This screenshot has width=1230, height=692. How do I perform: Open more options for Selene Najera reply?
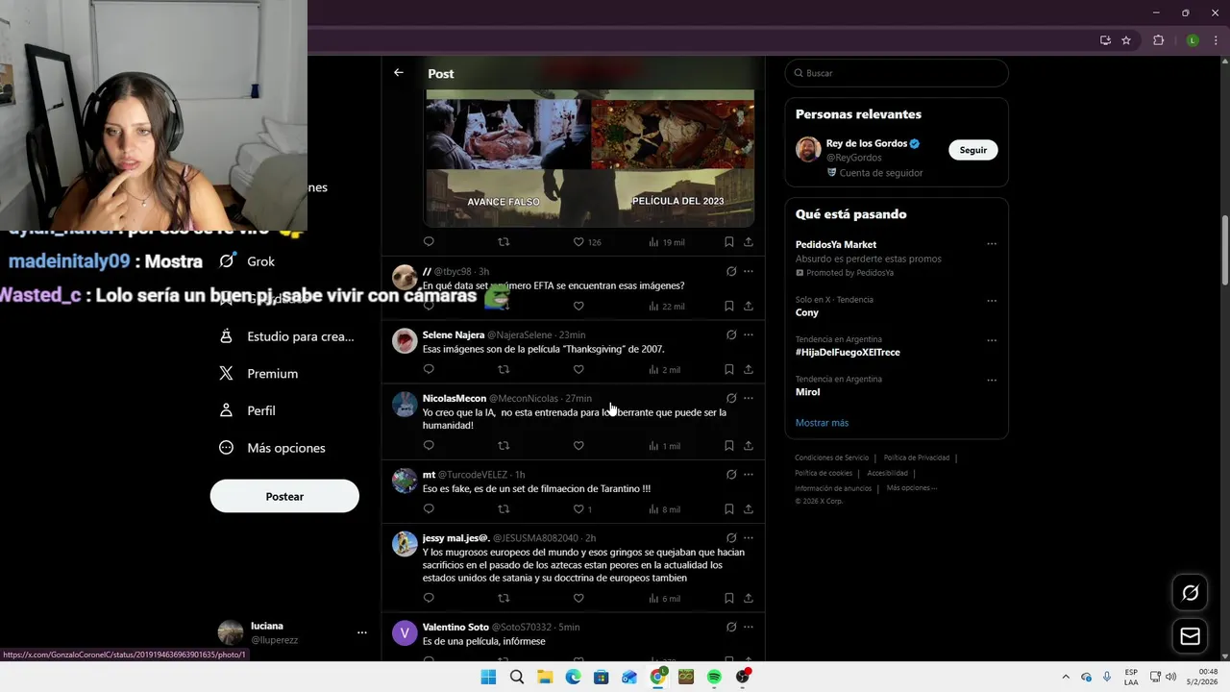click(x=749, y=334)
